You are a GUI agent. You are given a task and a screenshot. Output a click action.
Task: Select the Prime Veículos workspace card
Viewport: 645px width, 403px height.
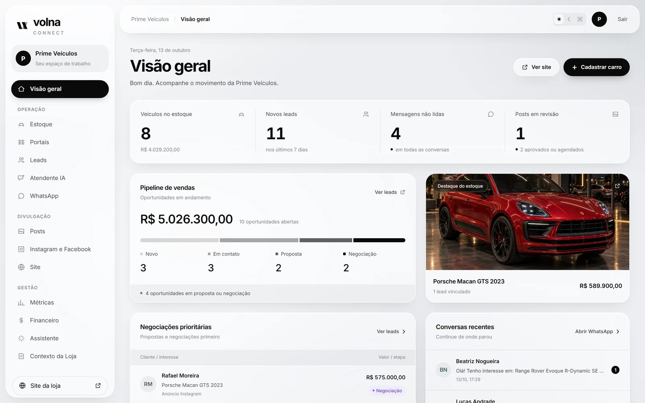60,58
